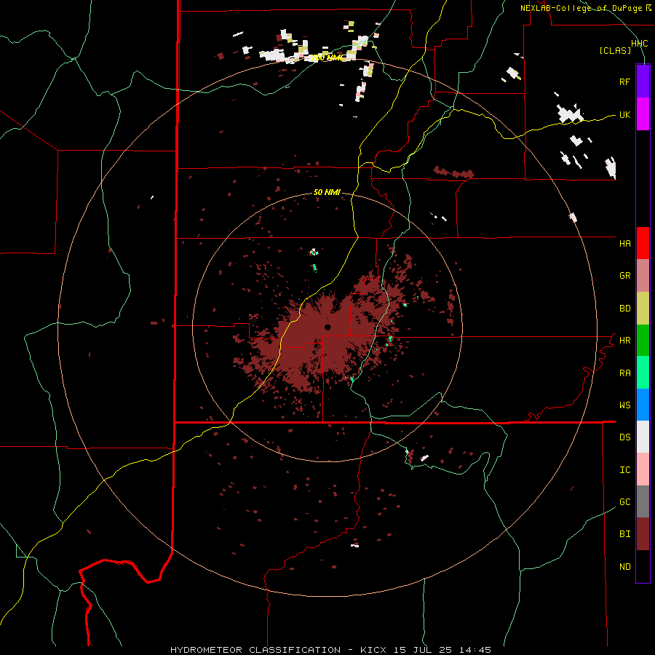Click the WS blue legend swatch
Screen dimensions: 655x655
[x=643, y=405]
